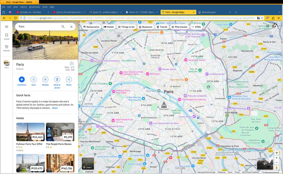Open the browser extensions puzzle icon
This screenshot has height=174, width=283.
(273, 18)
